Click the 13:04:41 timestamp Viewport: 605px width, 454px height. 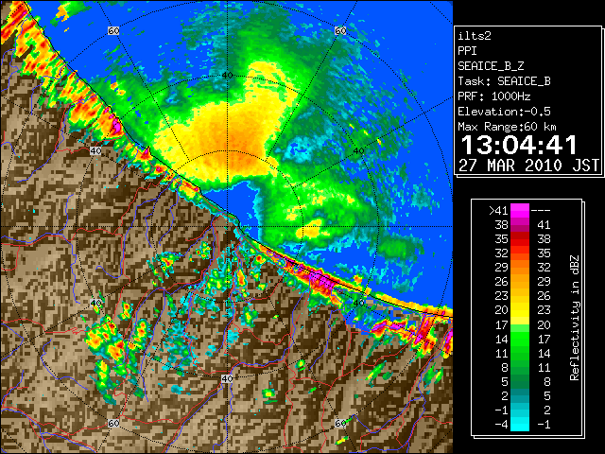(519, 145)
